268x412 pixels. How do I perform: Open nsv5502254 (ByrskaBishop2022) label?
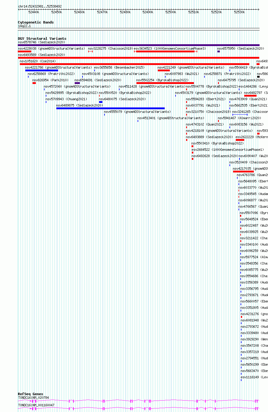point(162,80)
